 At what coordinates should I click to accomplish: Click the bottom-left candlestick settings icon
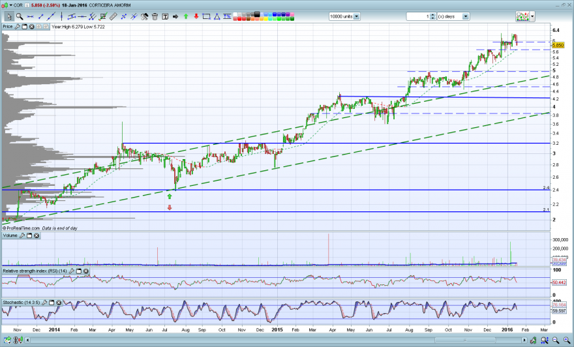18,340
